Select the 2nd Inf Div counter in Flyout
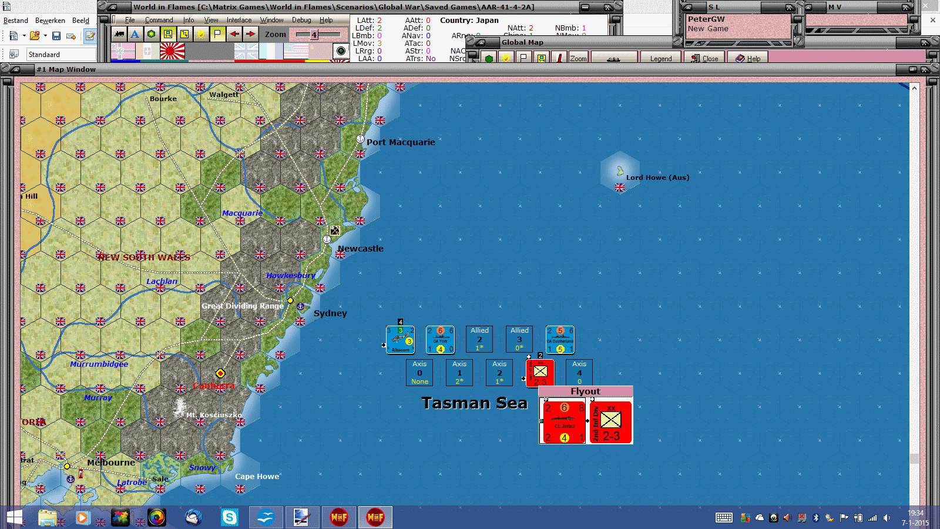 pos(610,422)
